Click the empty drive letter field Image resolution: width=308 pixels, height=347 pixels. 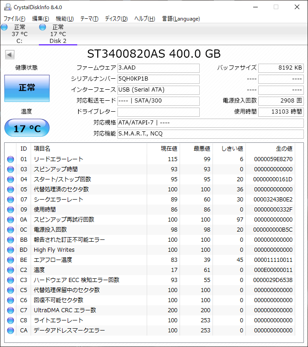click(x=159, y=112)
